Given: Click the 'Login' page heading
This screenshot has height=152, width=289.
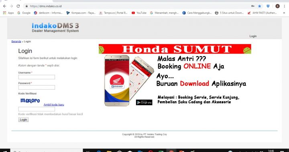Looking at the screenshot, I should click(25, 51).
